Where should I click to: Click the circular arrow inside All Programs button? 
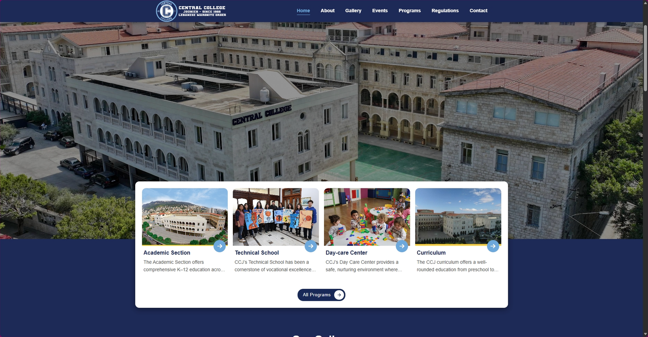click(339, 295)
